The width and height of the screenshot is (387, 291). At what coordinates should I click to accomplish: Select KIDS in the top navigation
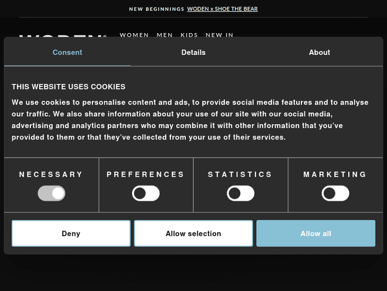(189, 35)
